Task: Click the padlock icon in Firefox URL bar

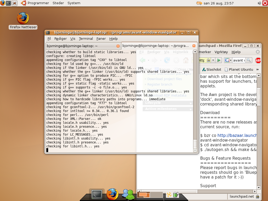Action: click(208, 60)
